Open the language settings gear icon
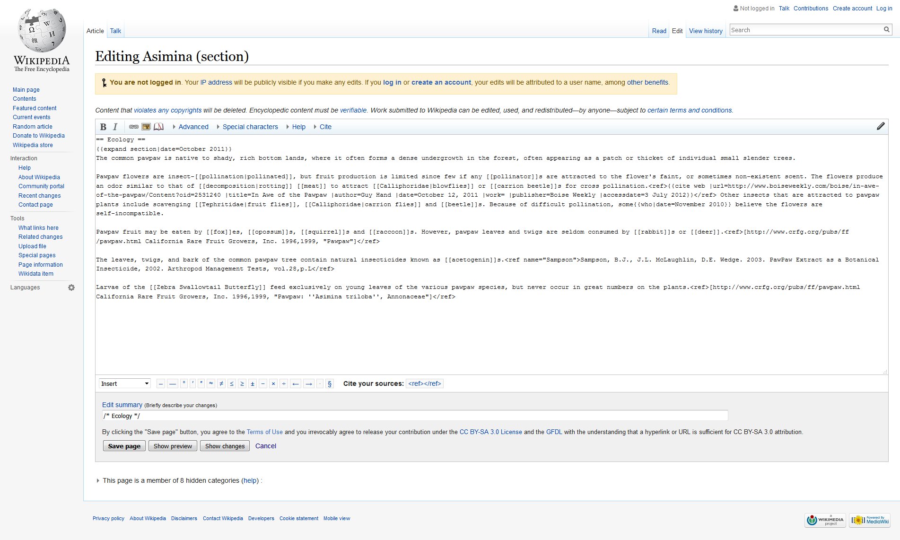The height and width of the screenshot is (540, 900). click(x=71, y=287)
